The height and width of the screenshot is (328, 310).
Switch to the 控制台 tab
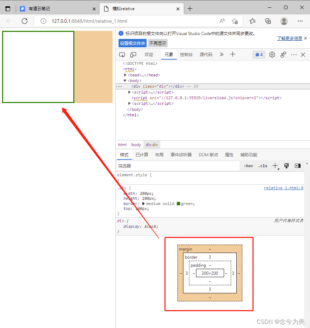pos(186,55)
